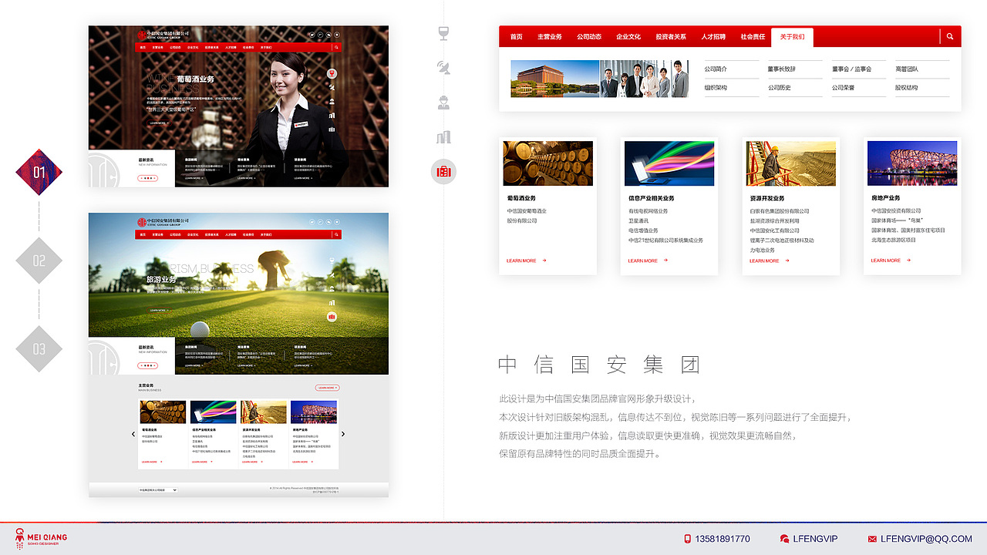
Task: Click CITIC Guoan logo in wine mockup
Action: (163, 35)
